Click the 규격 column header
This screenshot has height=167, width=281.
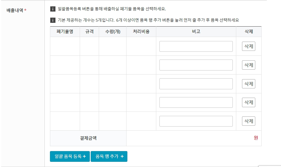pyautogui.click(x=89, y=31)
